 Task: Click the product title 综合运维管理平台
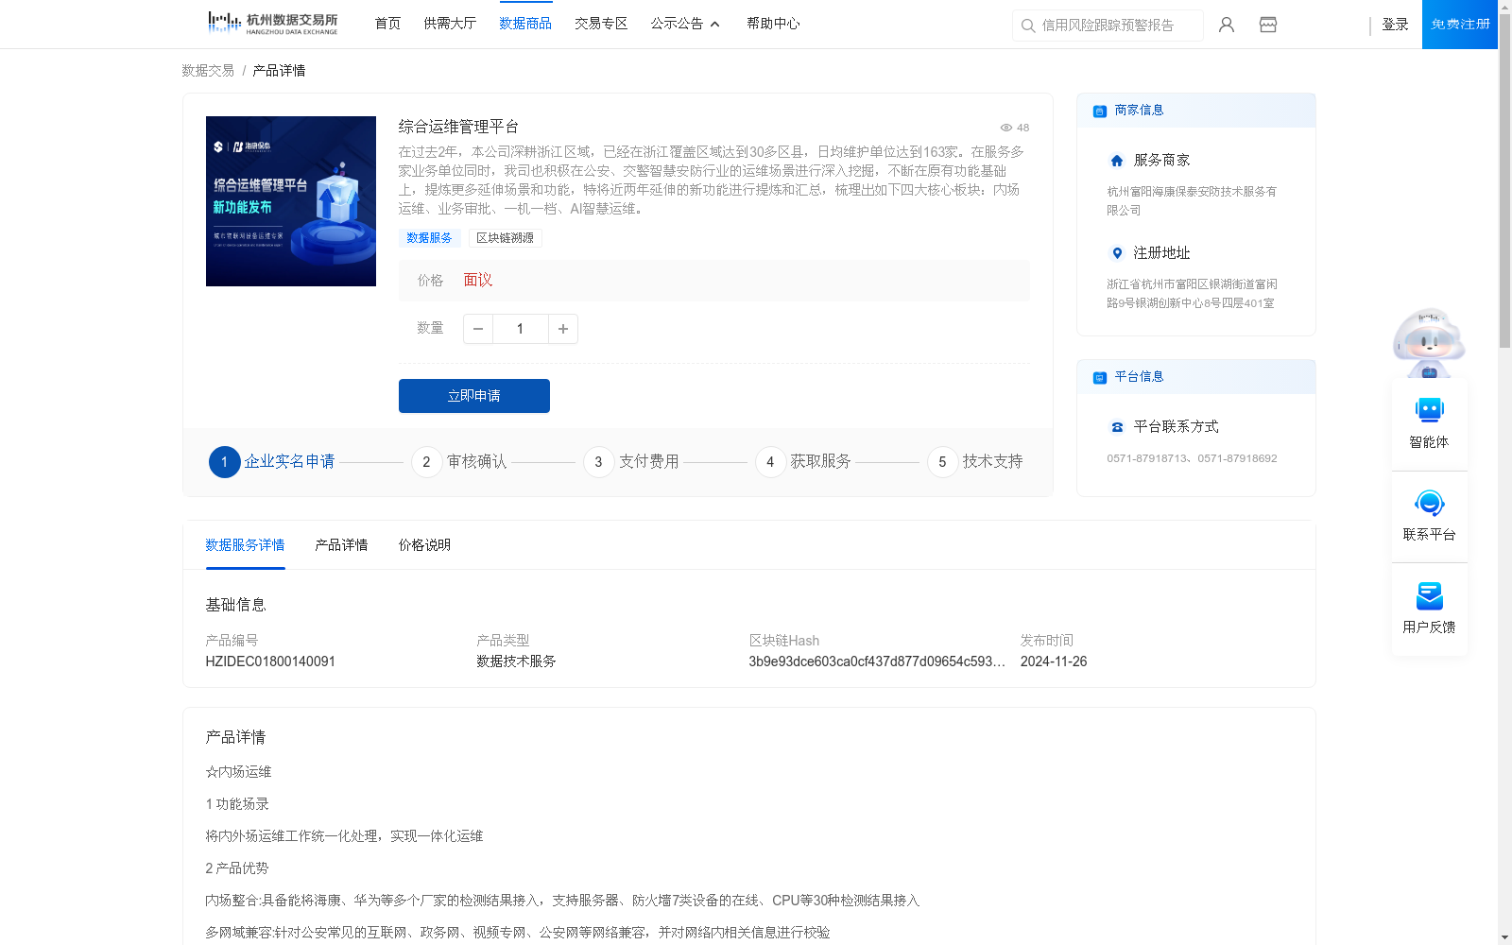click(x=458, y=127)
